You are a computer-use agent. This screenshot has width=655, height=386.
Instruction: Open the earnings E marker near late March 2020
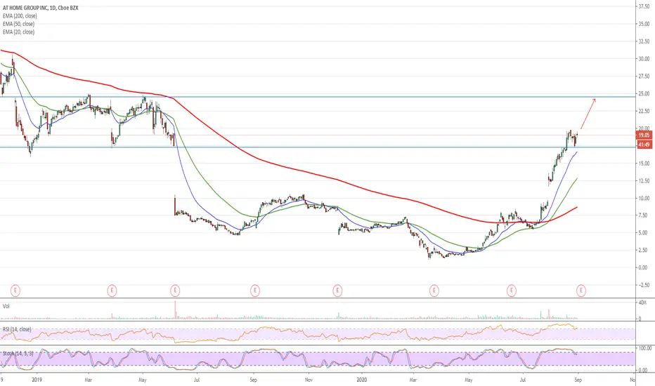pyautogui.click(x=434, y=290)
